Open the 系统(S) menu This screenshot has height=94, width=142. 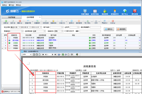(4, 5)
